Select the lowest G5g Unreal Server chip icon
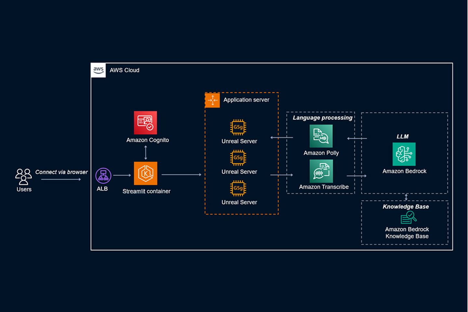The image size is (468, 312). pos(238,188)
